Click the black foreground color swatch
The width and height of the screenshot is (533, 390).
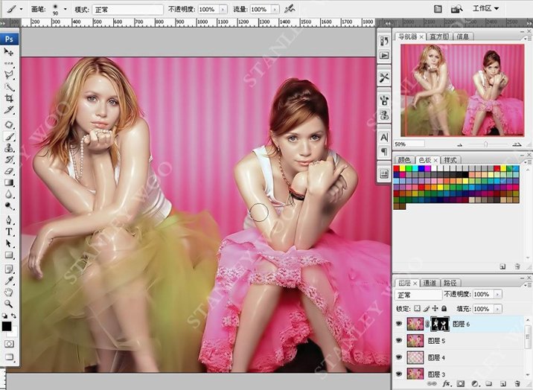[x=7, y=326]
